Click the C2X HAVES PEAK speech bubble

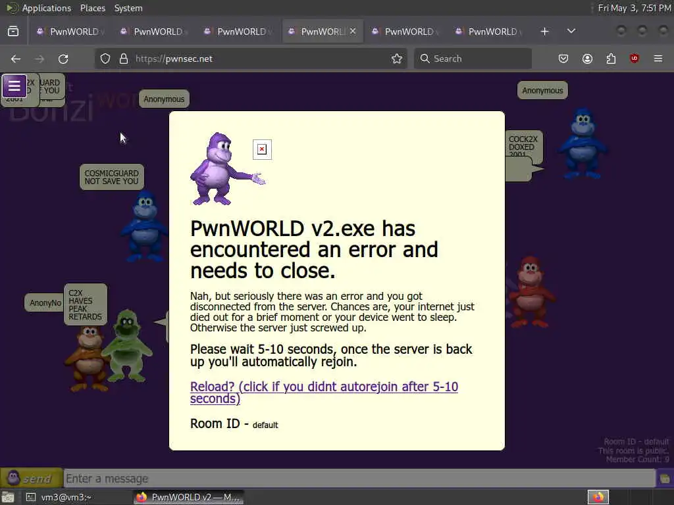tap(85, 304)
